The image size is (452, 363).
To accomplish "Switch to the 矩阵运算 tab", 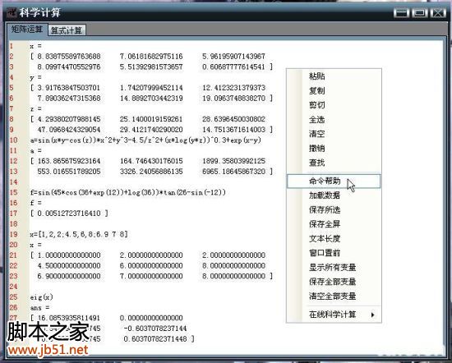I will [x=27, y=30].
